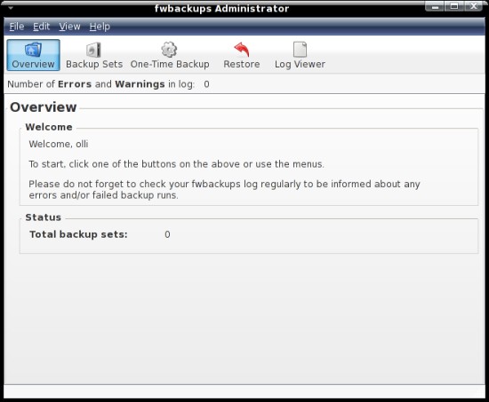Minimize the fwbackups Administrator window
The image size is (489, 402).
pyautogui.click(x=435, y=6)
